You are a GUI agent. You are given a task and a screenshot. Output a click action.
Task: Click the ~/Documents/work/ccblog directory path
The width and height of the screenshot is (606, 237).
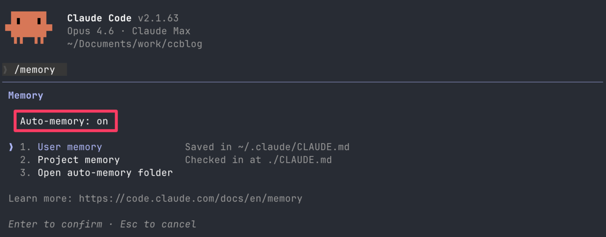tap(134, 44)
